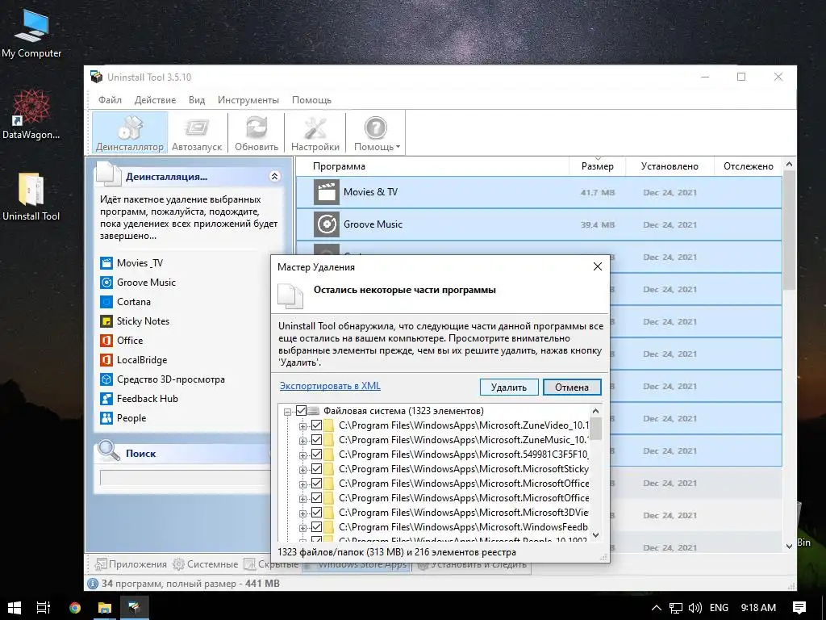Click the Groove Music app icon in program list

click(x=327, y=224)
